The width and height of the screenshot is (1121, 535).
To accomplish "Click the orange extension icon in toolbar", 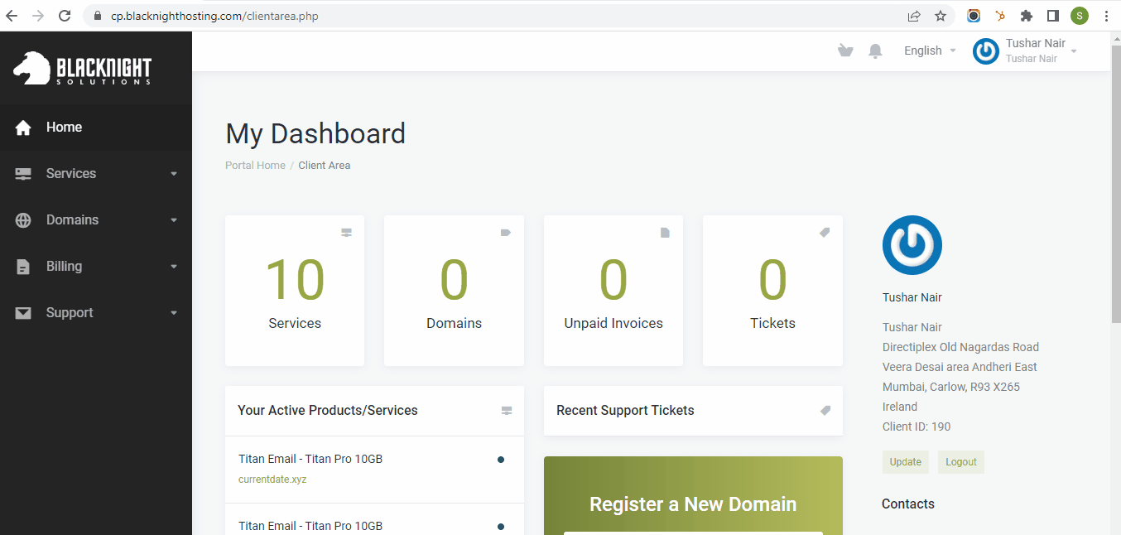I will pos(1000,16).
